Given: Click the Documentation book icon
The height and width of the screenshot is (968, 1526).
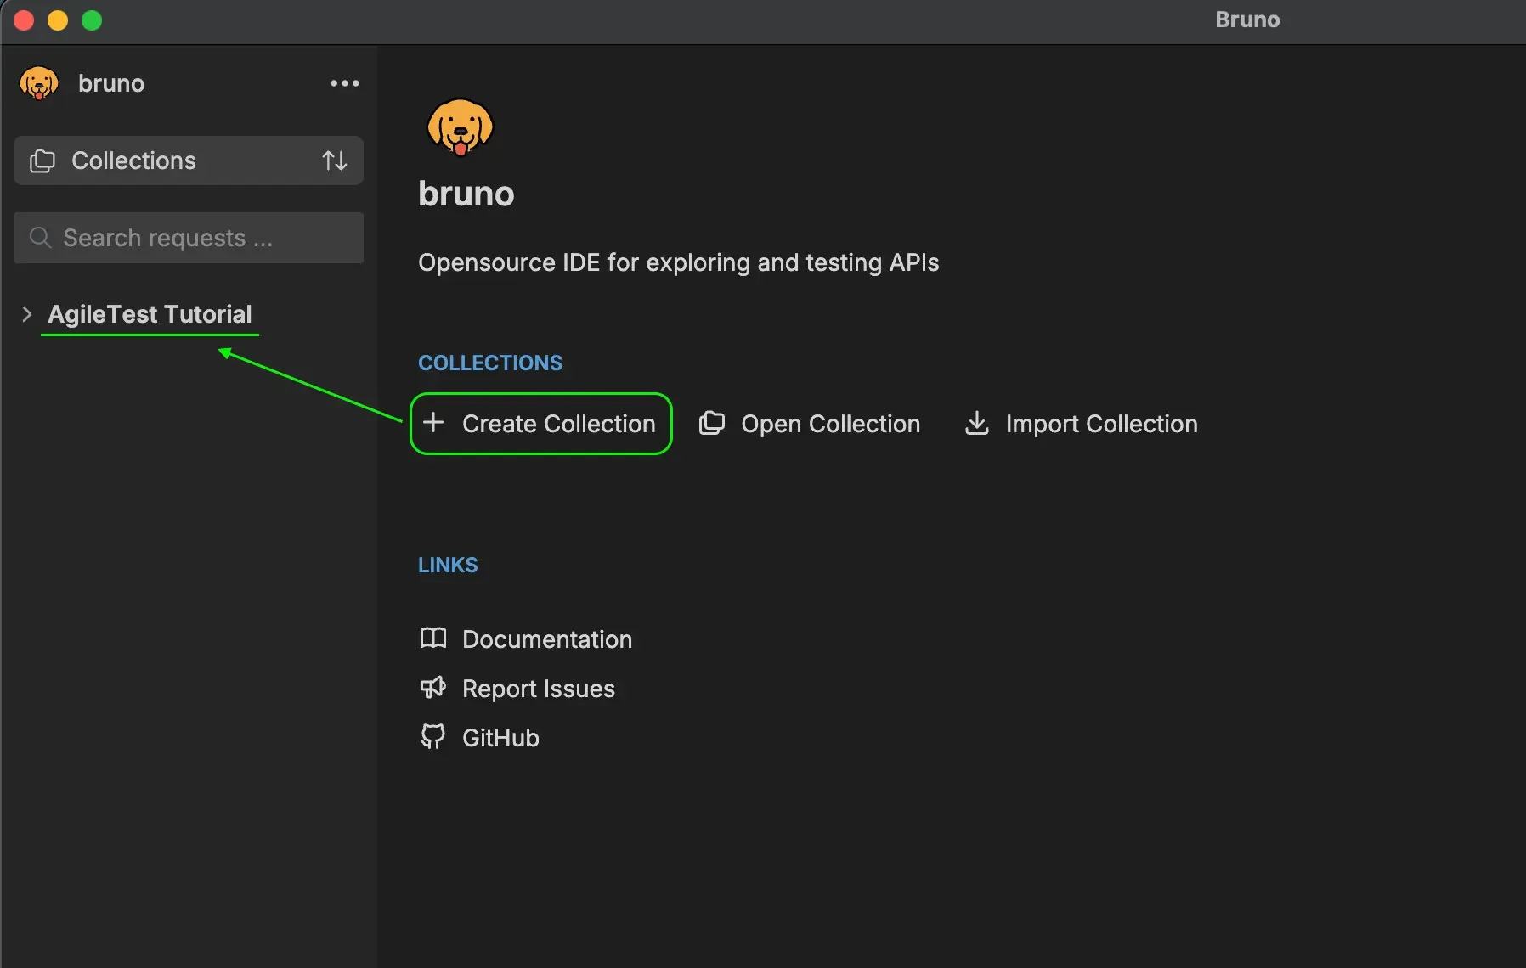Looking at the screenshot, I should [433, 639].
